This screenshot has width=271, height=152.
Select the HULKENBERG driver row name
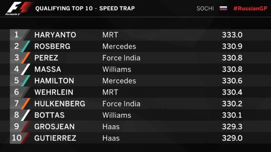click(60, 104)
